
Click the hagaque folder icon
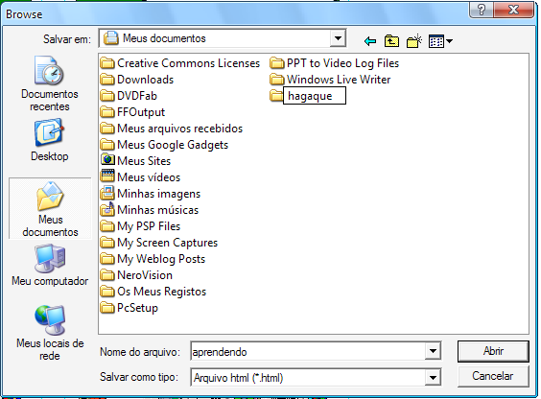(276, 96)
